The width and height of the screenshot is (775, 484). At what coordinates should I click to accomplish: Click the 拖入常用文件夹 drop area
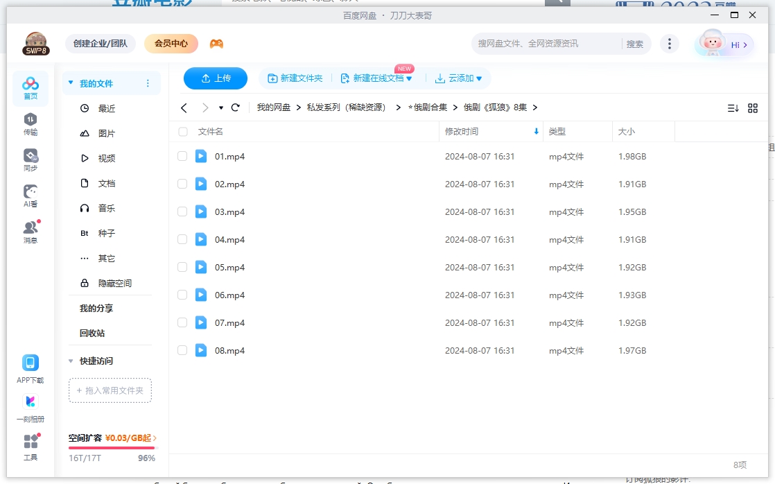click(x=110, y=390)
